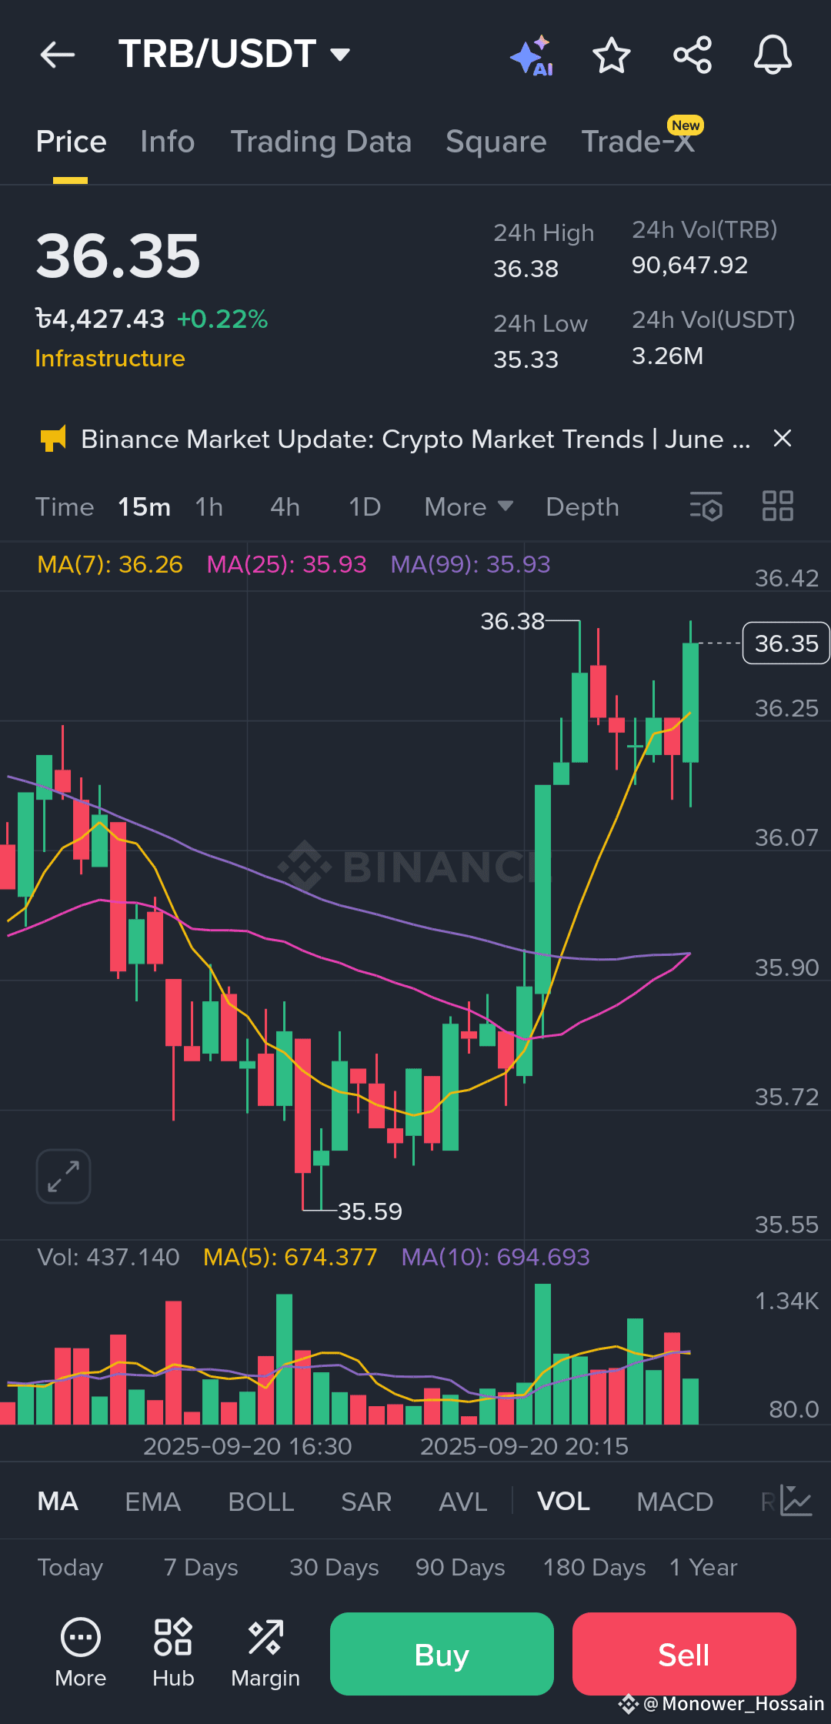This screenshot has width=831, height=1724.
Task: Select the 90 Days performance range
Action: click(460, 1567)
